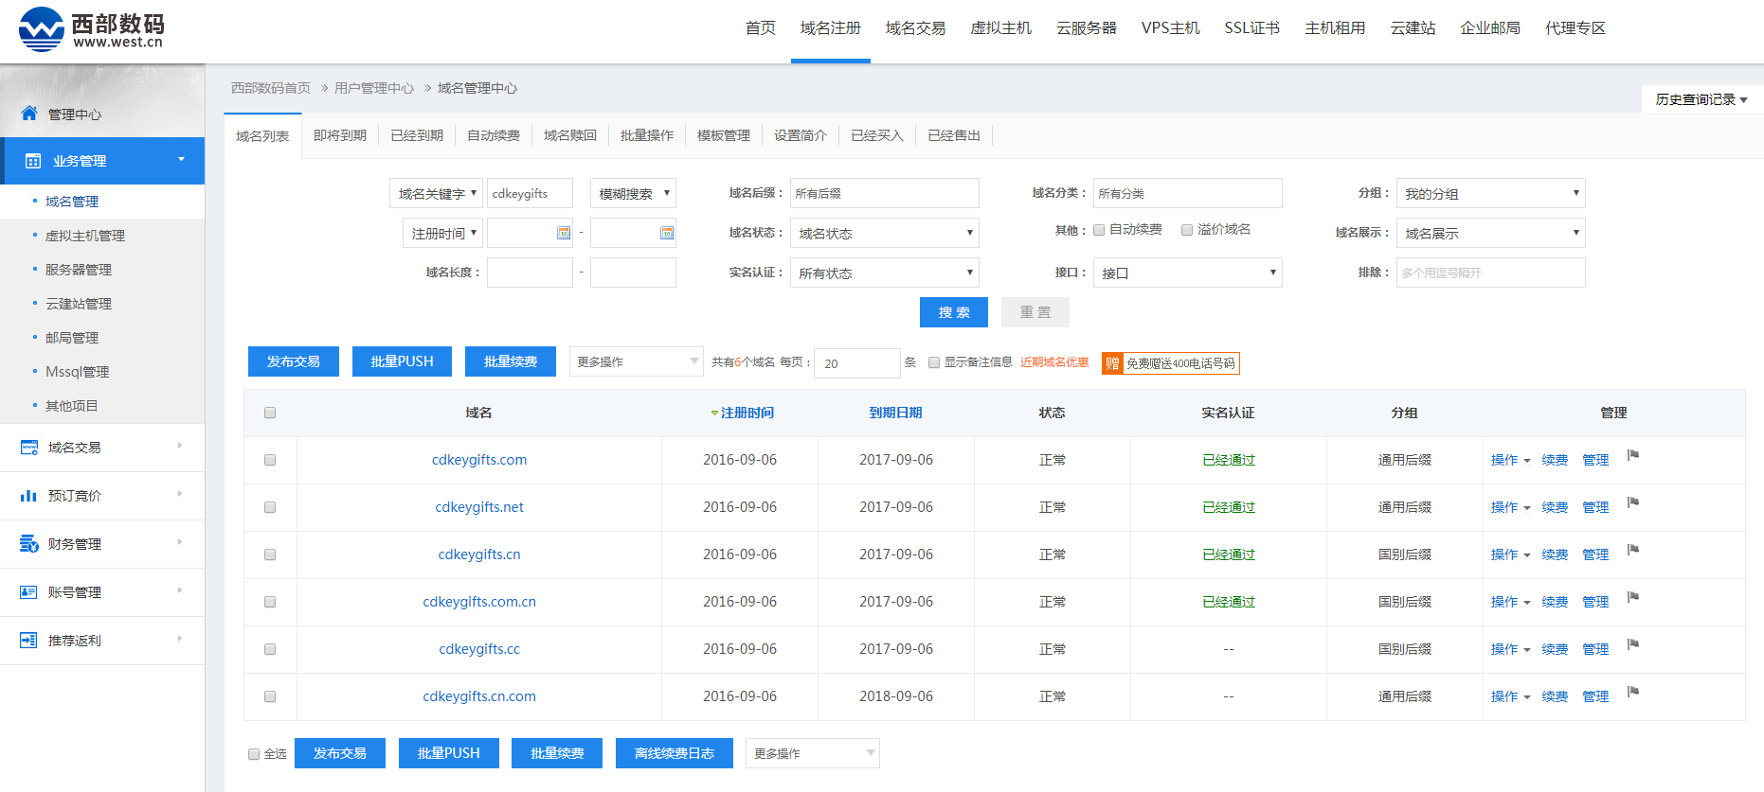Click sort arrow beside 注册时间 header
This screenshot has width=1764, height=792.
pyautogui.click(x=714, y=414)
